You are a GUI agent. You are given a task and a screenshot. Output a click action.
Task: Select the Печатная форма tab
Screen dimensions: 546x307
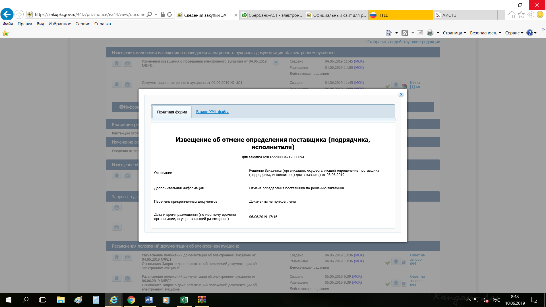pyautogui.click(x=172, y=112)
